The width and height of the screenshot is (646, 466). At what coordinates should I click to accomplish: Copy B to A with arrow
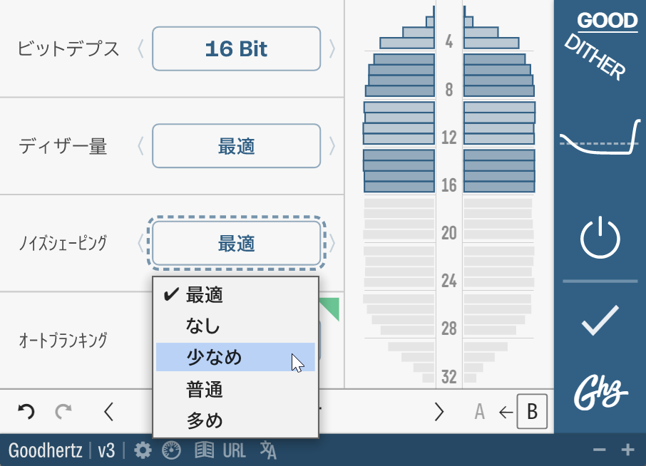(506, 412)
